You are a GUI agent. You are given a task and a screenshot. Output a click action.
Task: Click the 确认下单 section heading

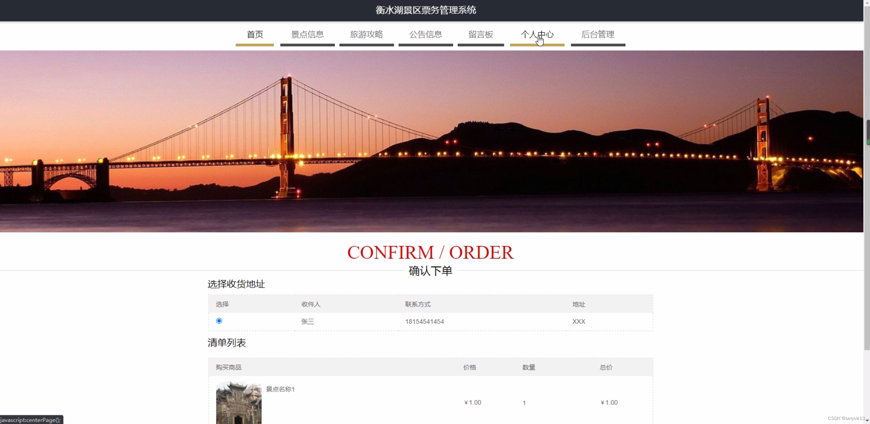430,271
